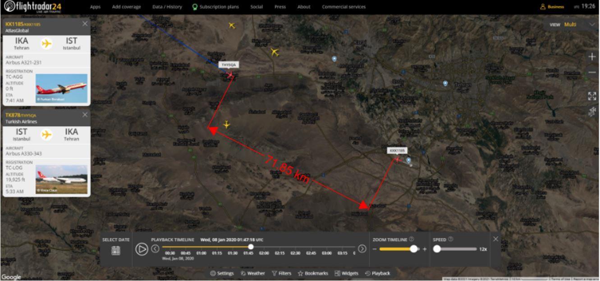Click aircraft type Airbus A330-343
Image resolution: width=600 pixels, height=281 pixels.
coord(24,154)
